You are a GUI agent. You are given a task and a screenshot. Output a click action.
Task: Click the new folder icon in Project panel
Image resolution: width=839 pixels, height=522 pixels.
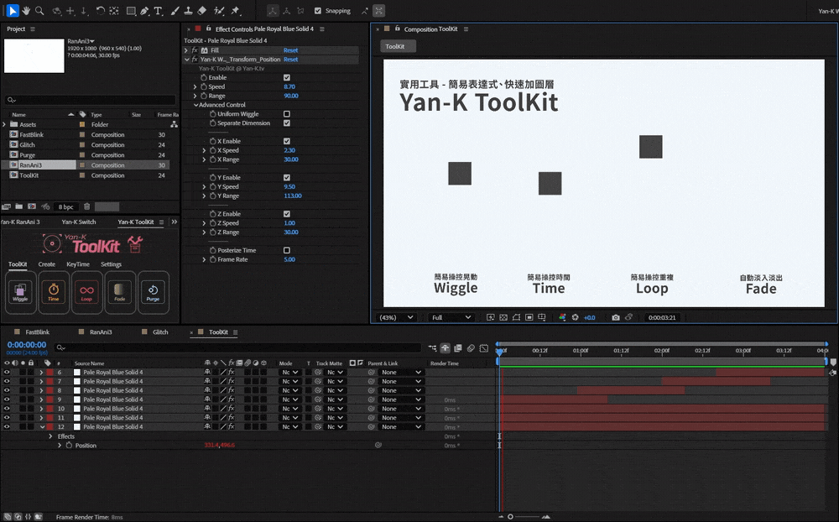(x=18, y=206)
